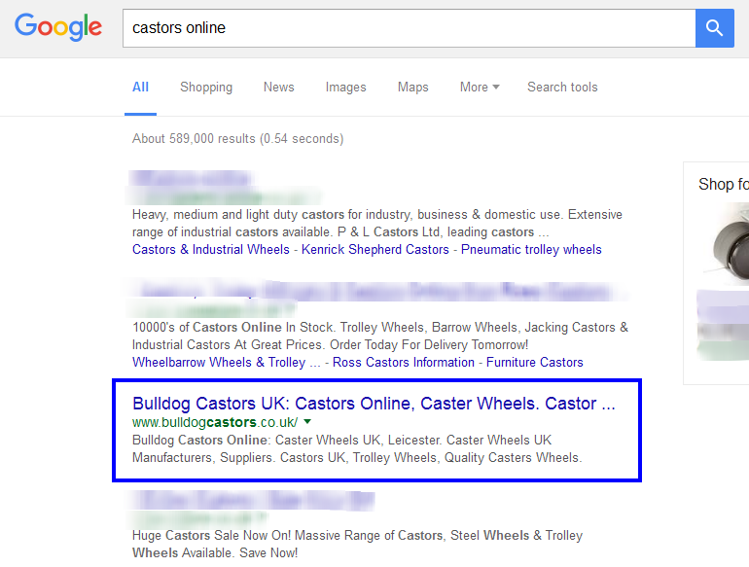Open Castors & Industrial Wheels sitelink
This screenshot has width=749, height=567.
211,249
